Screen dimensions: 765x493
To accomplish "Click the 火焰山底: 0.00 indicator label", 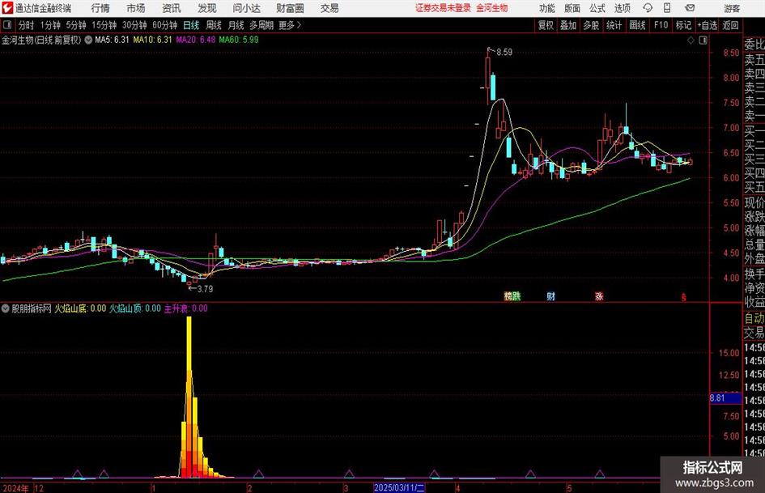I will (80, 308).
